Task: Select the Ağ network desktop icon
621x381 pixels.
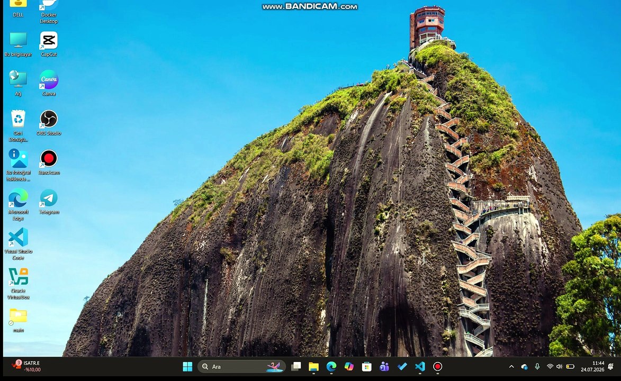Action: click(18, 83)
